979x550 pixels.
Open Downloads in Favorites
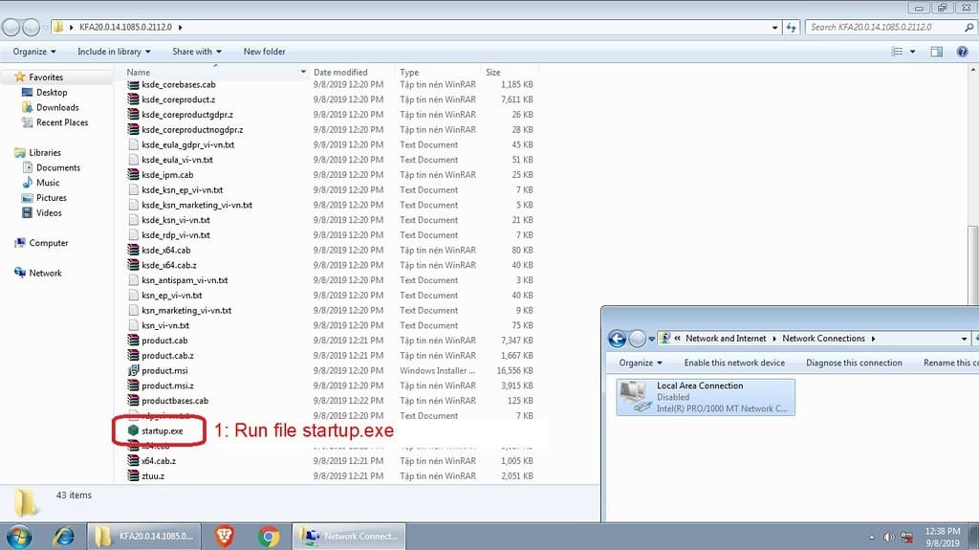tap(57, 107)
